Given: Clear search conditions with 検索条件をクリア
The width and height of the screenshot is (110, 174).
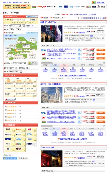Looking at the screenshot, I should 32,17.
